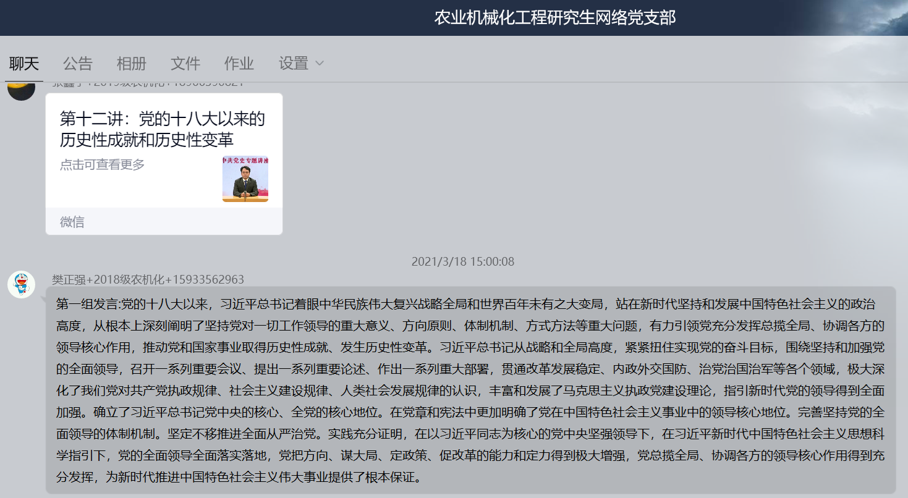This screenshot has height=498, width=908.
Task: View the 文件 tab
Action: point(185,64)
